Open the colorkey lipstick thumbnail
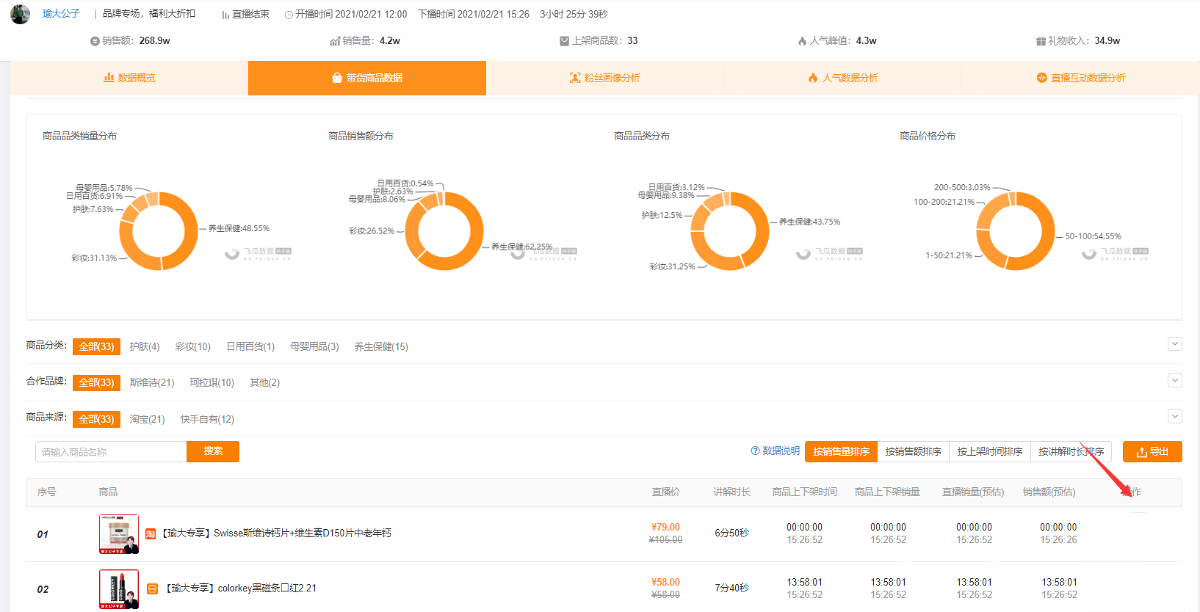The width and height of the screenshot is (1200, 612). (119, 589)
